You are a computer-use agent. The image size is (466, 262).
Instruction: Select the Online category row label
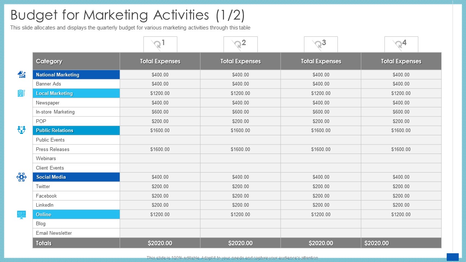click(x=76, y=214)
